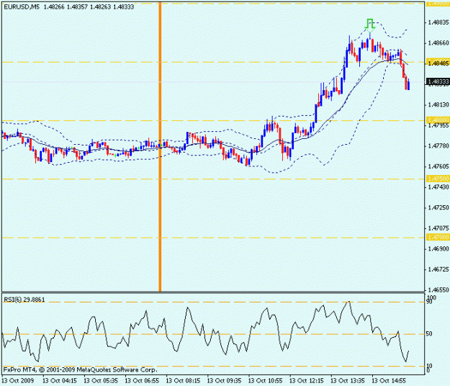Click the current price label 1.48333
The height and width of the screenshot is (386, 450).
coord(438,82)
